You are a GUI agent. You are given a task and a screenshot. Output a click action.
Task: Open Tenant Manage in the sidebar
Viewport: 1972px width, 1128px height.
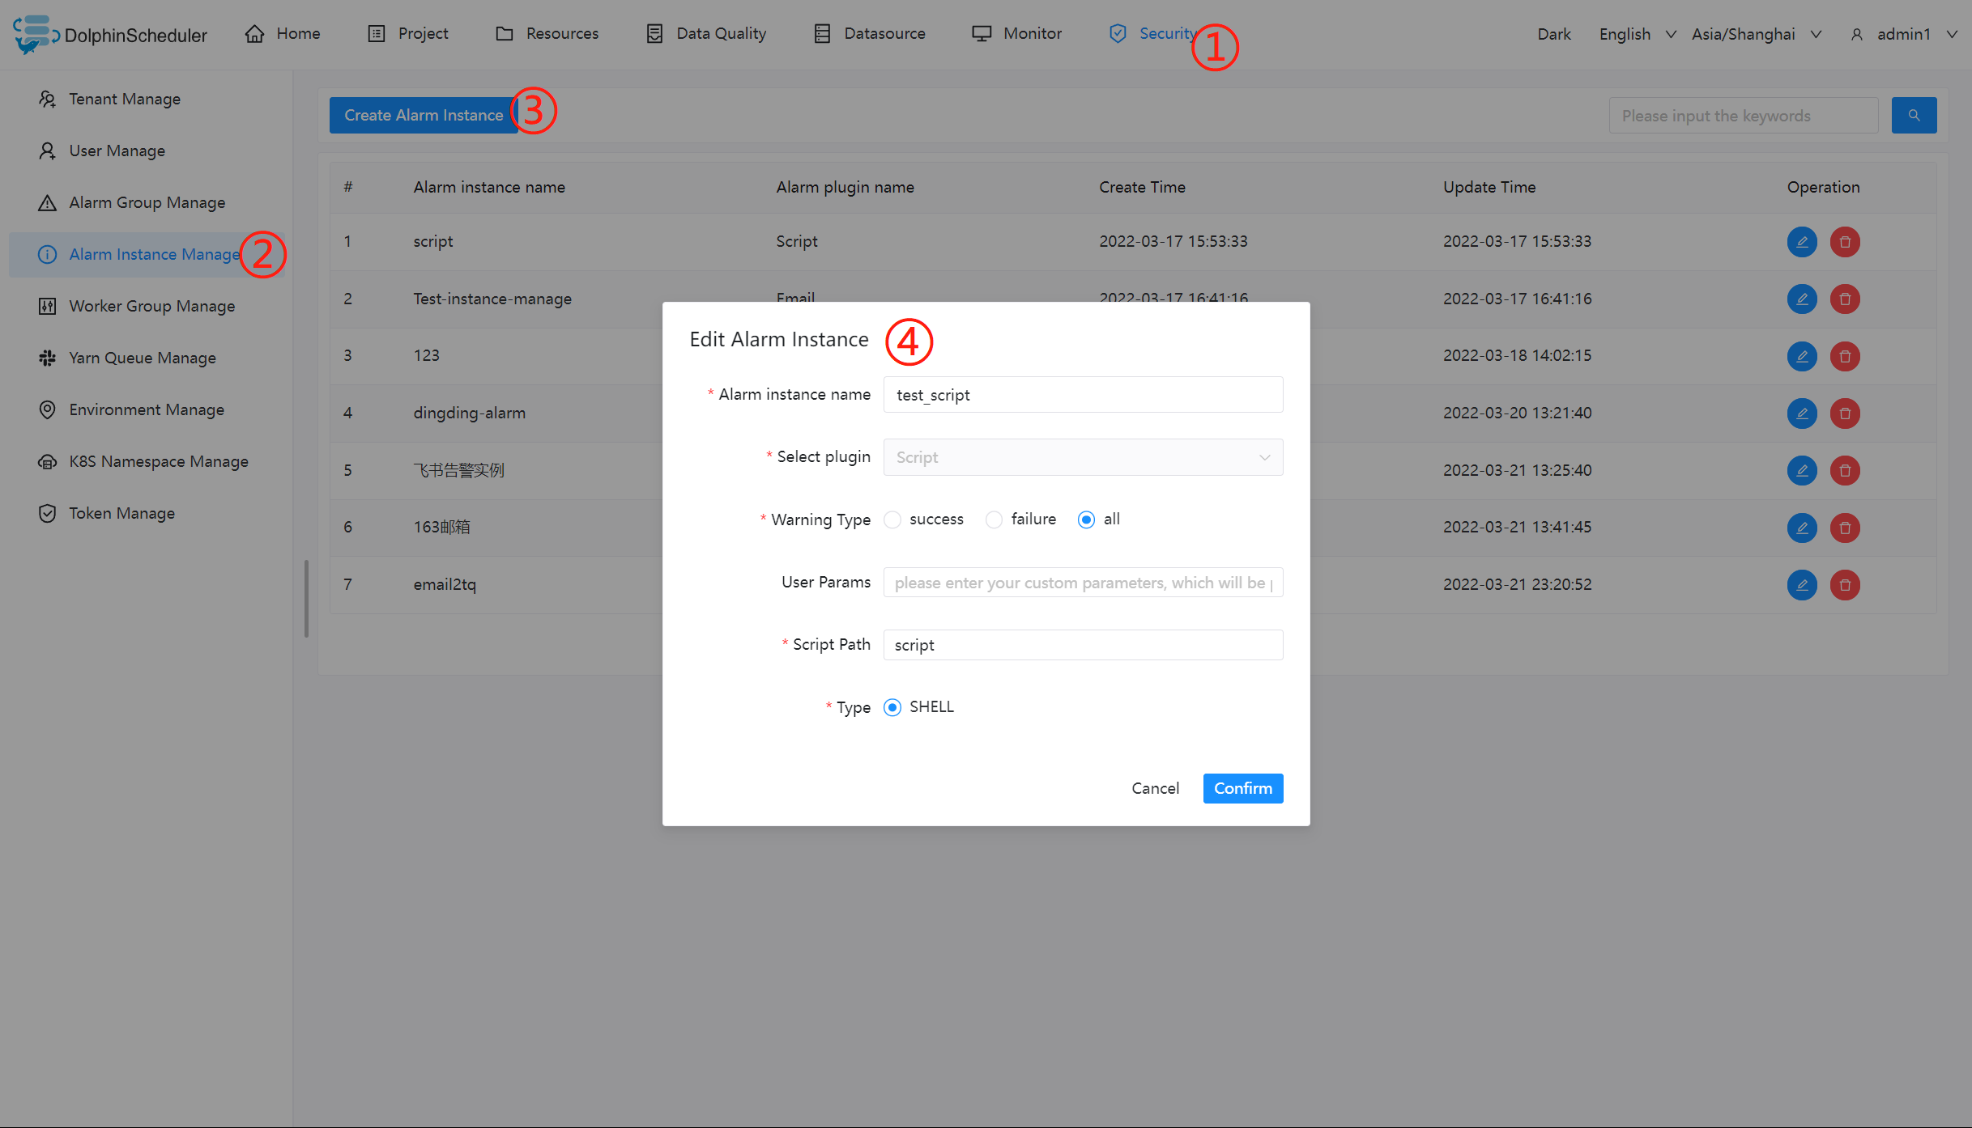124,99
